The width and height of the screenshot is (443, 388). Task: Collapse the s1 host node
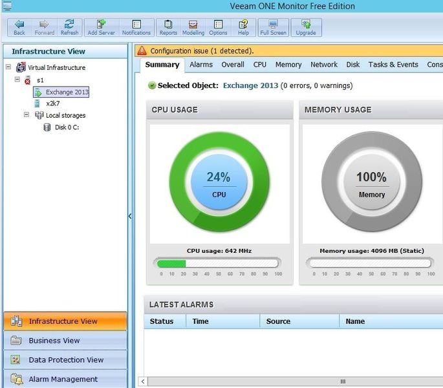[17, 80]
